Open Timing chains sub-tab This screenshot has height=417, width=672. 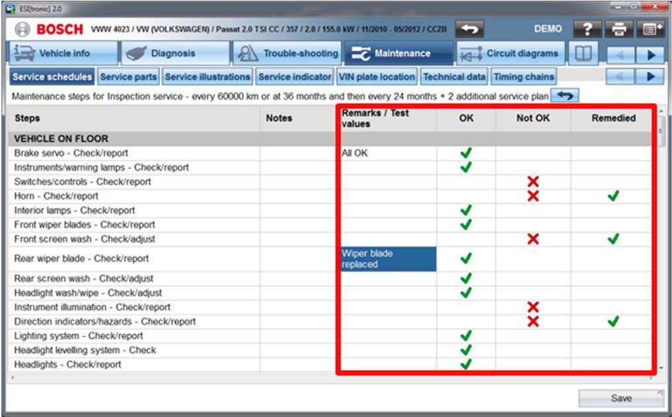coord(524,77)
